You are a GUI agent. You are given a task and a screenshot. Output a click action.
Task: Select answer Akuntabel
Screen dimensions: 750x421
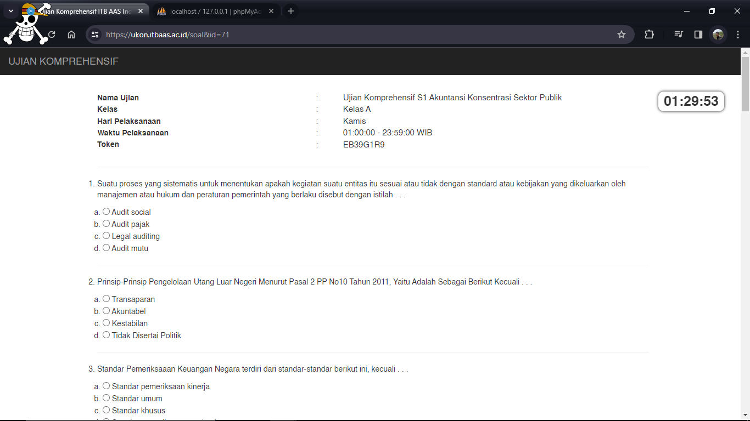point(107,311)
